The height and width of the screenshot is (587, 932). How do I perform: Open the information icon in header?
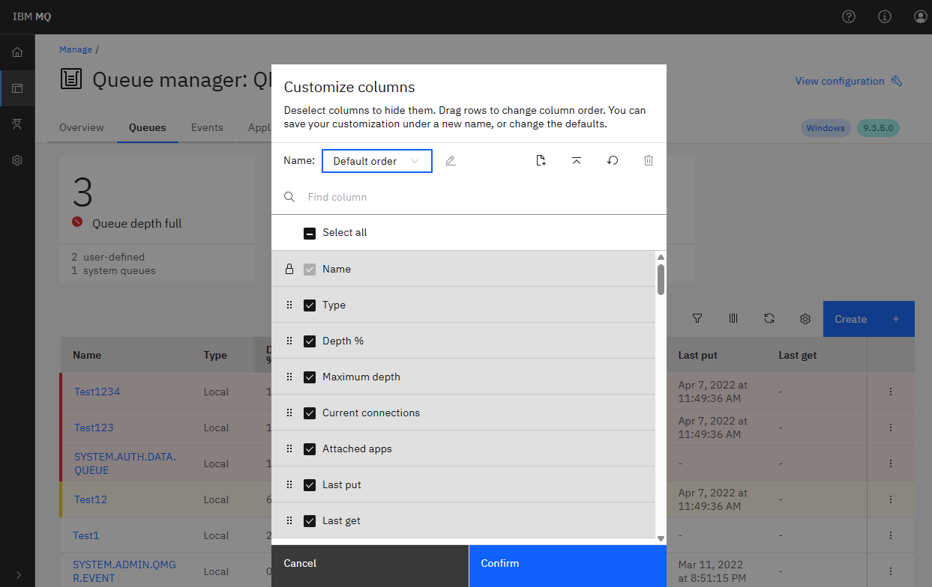click(x=885, y=16)
